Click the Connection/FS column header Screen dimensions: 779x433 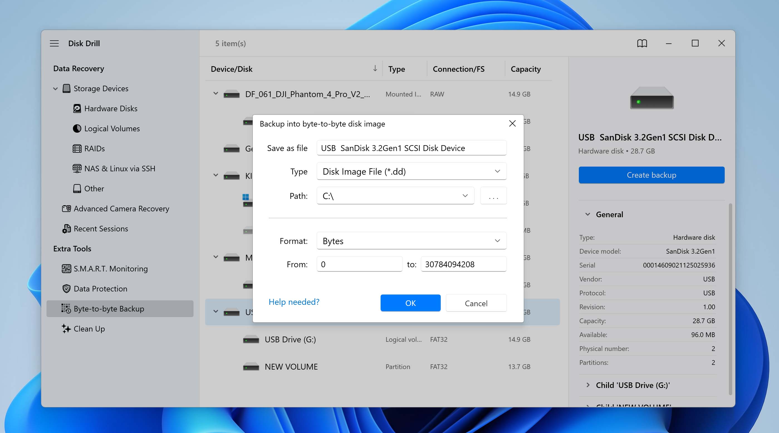click(459, 69)
